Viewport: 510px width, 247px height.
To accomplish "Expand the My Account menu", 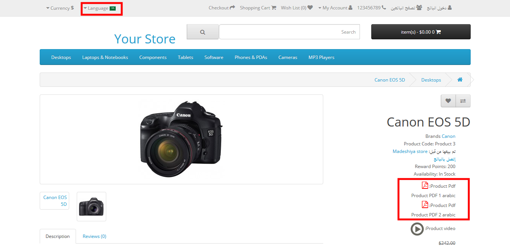I will click(x=335, y=8).
